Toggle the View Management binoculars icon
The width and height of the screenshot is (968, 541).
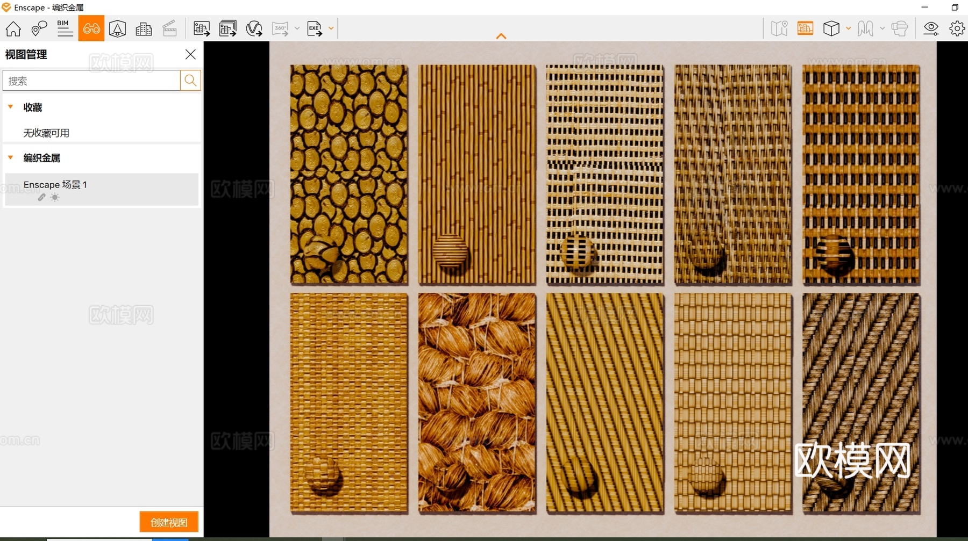(91, 28)
